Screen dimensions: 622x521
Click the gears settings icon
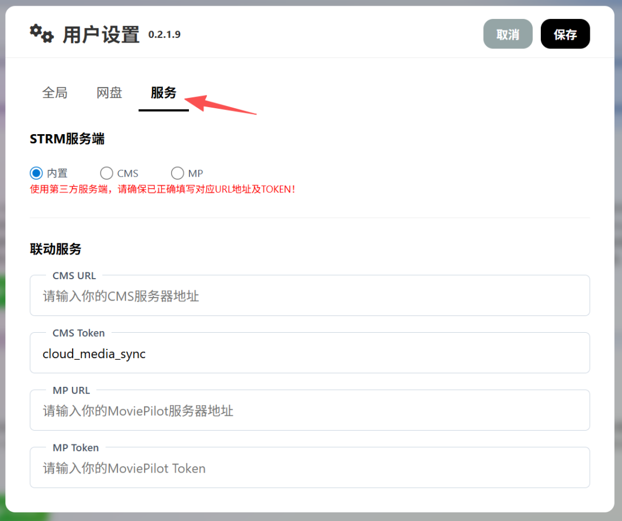pos(41,34)
